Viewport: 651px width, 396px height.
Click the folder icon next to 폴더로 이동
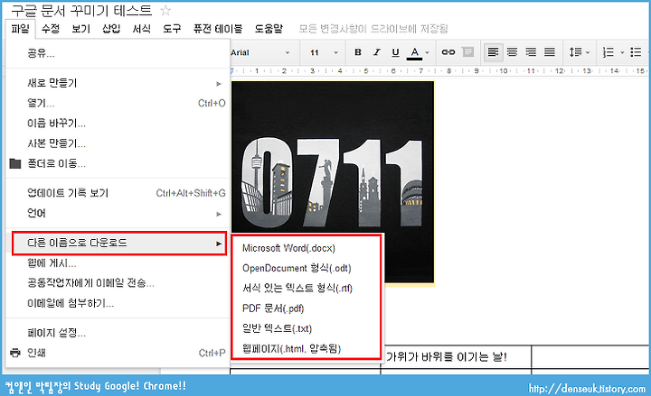[x=15, y=163]
